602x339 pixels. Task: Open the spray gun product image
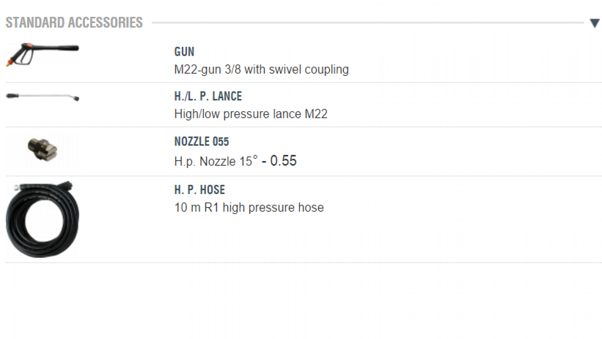click(42, 55)
